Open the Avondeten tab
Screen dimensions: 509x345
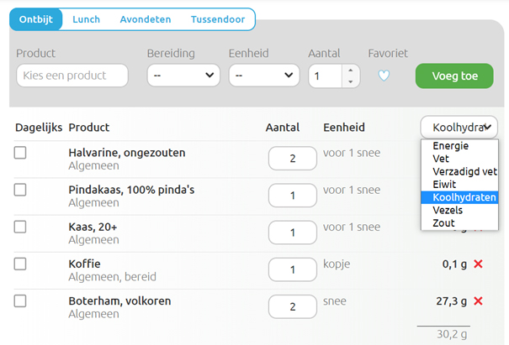[x=145, y=18]
